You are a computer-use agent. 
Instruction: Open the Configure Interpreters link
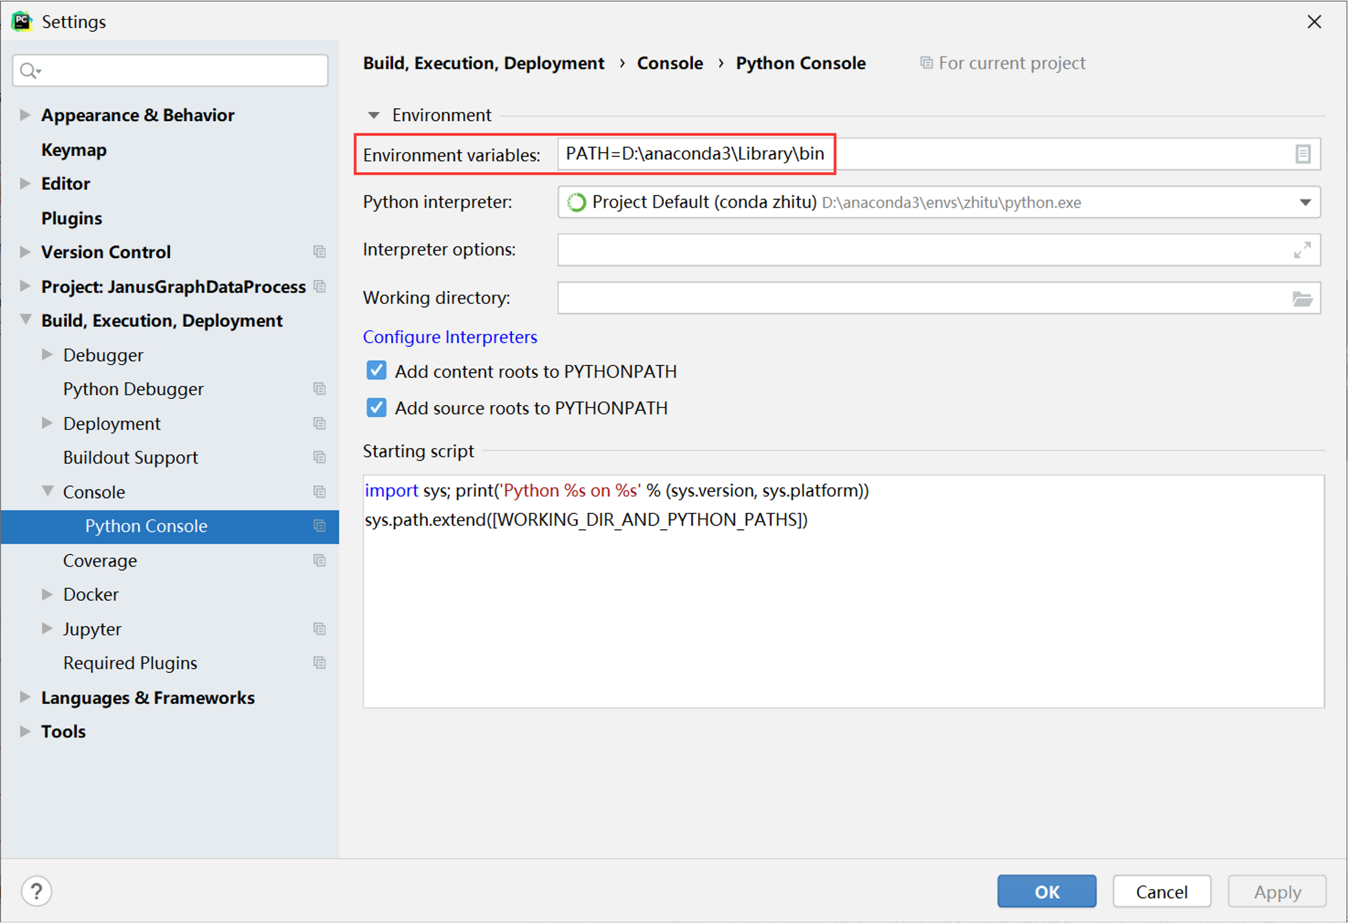click(x=450, y=337)
